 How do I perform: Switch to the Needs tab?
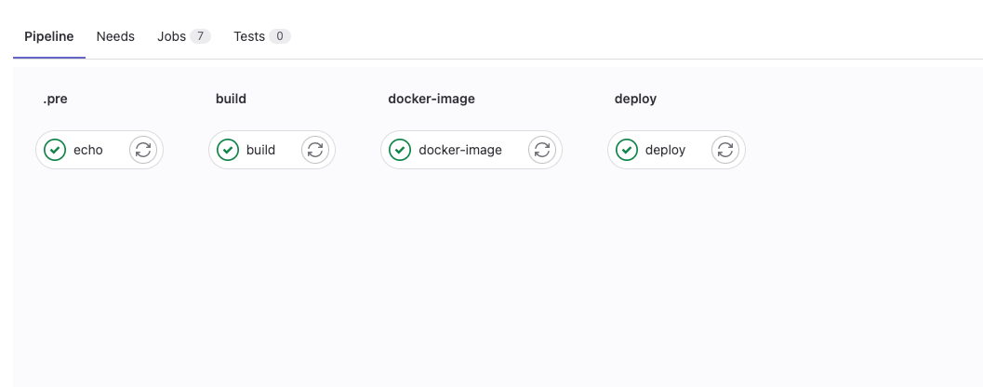tap(115, 36)
